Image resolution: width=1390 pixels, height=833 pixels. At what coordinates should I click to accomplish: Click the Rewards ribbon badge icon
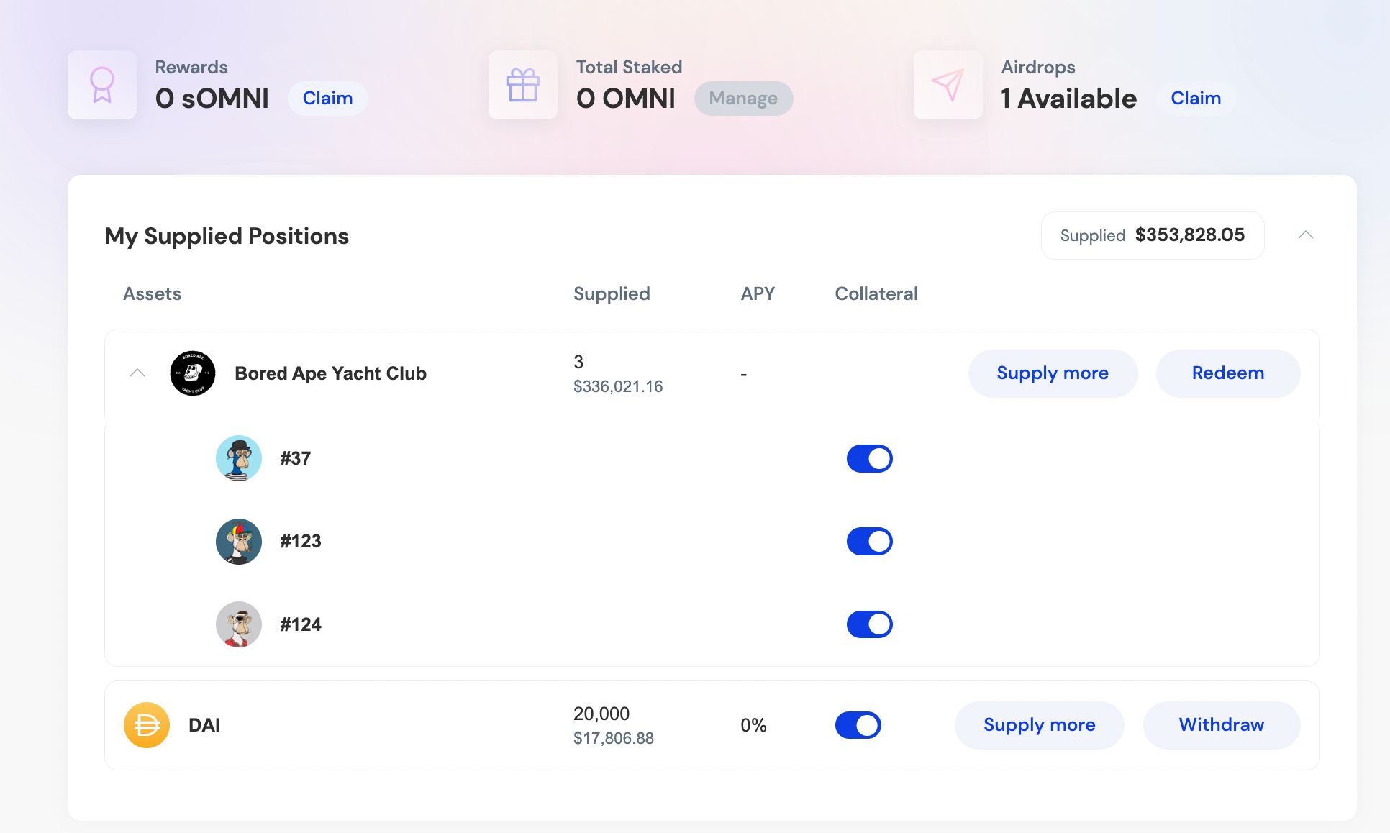[102, 85]
